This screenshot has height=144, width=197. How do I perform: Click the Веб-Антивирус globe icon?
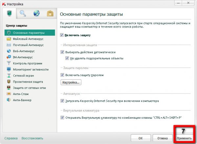(x=9, y=51)
